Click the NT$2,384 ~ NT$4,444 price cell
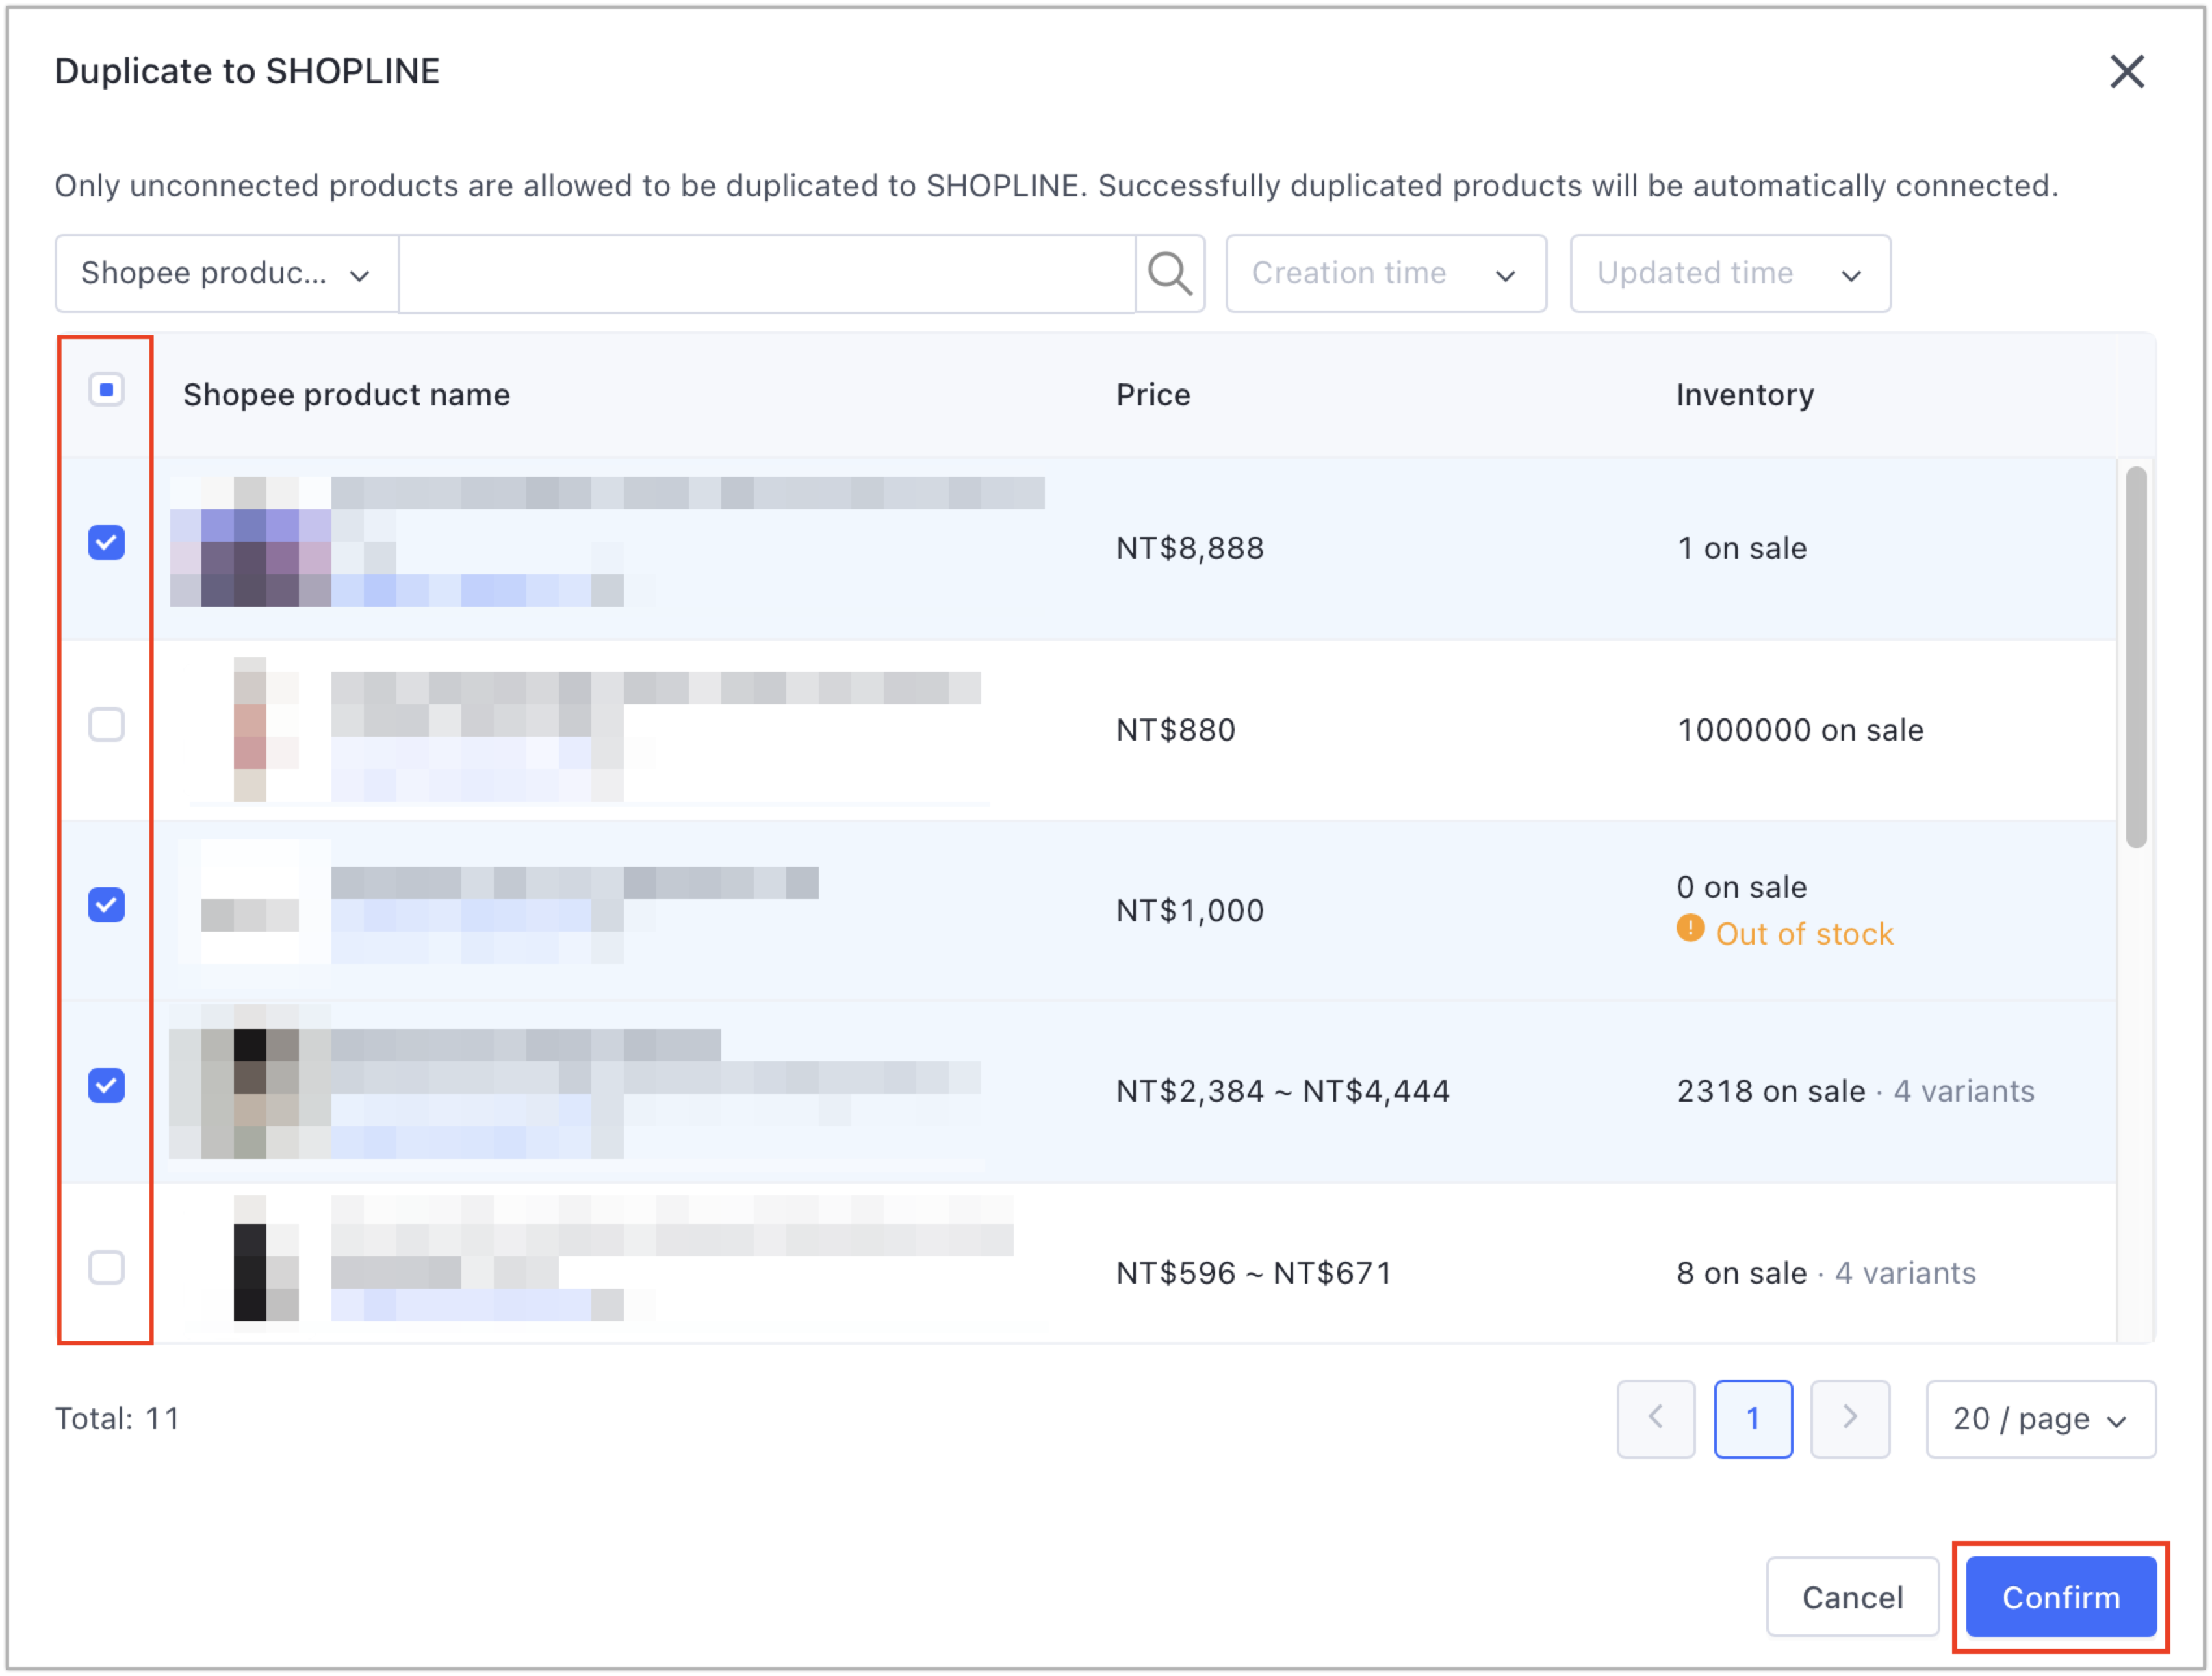 1283,1091
